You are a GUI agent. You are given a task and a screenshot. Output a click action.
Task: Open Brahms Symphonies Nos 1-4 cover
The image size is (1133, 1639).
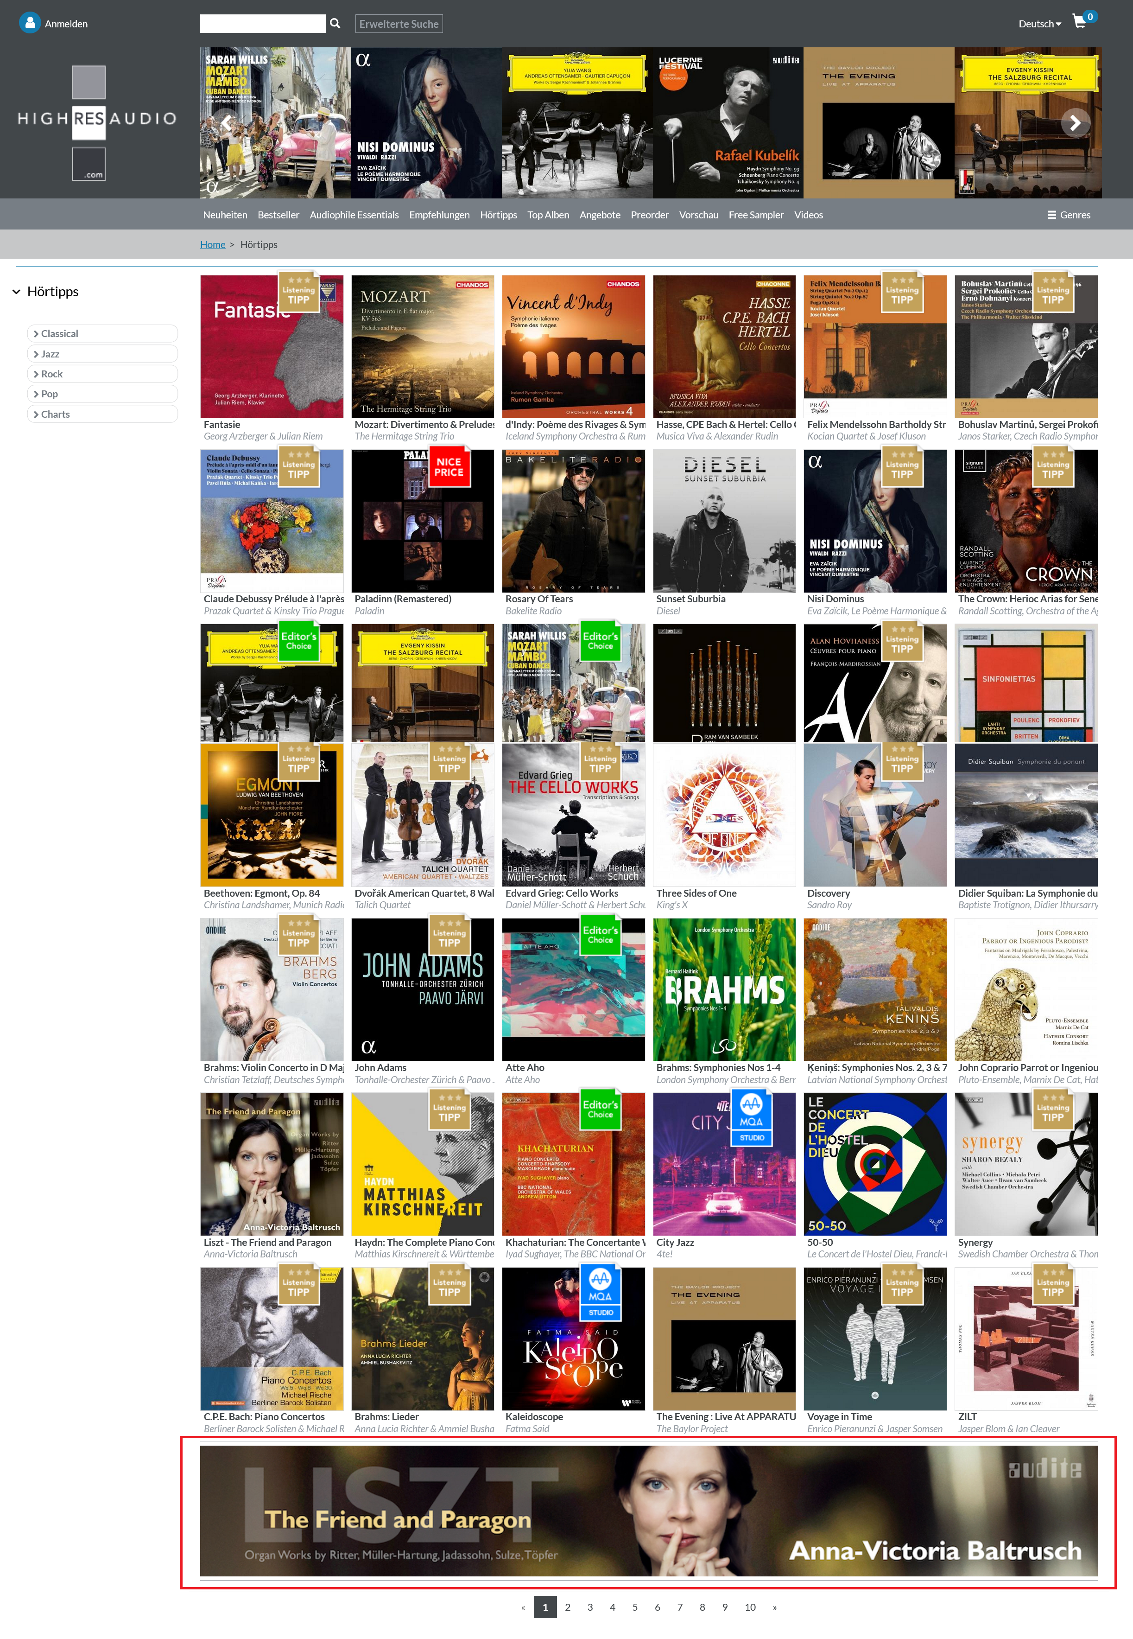724,990
